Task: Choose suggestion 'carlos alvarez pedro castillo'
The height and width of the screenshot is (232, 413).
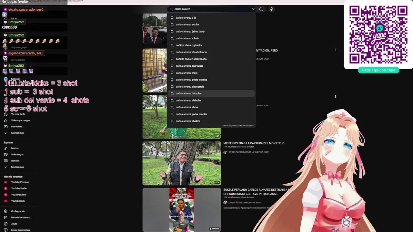Action: pyautogui.click(x=211, y=80)
